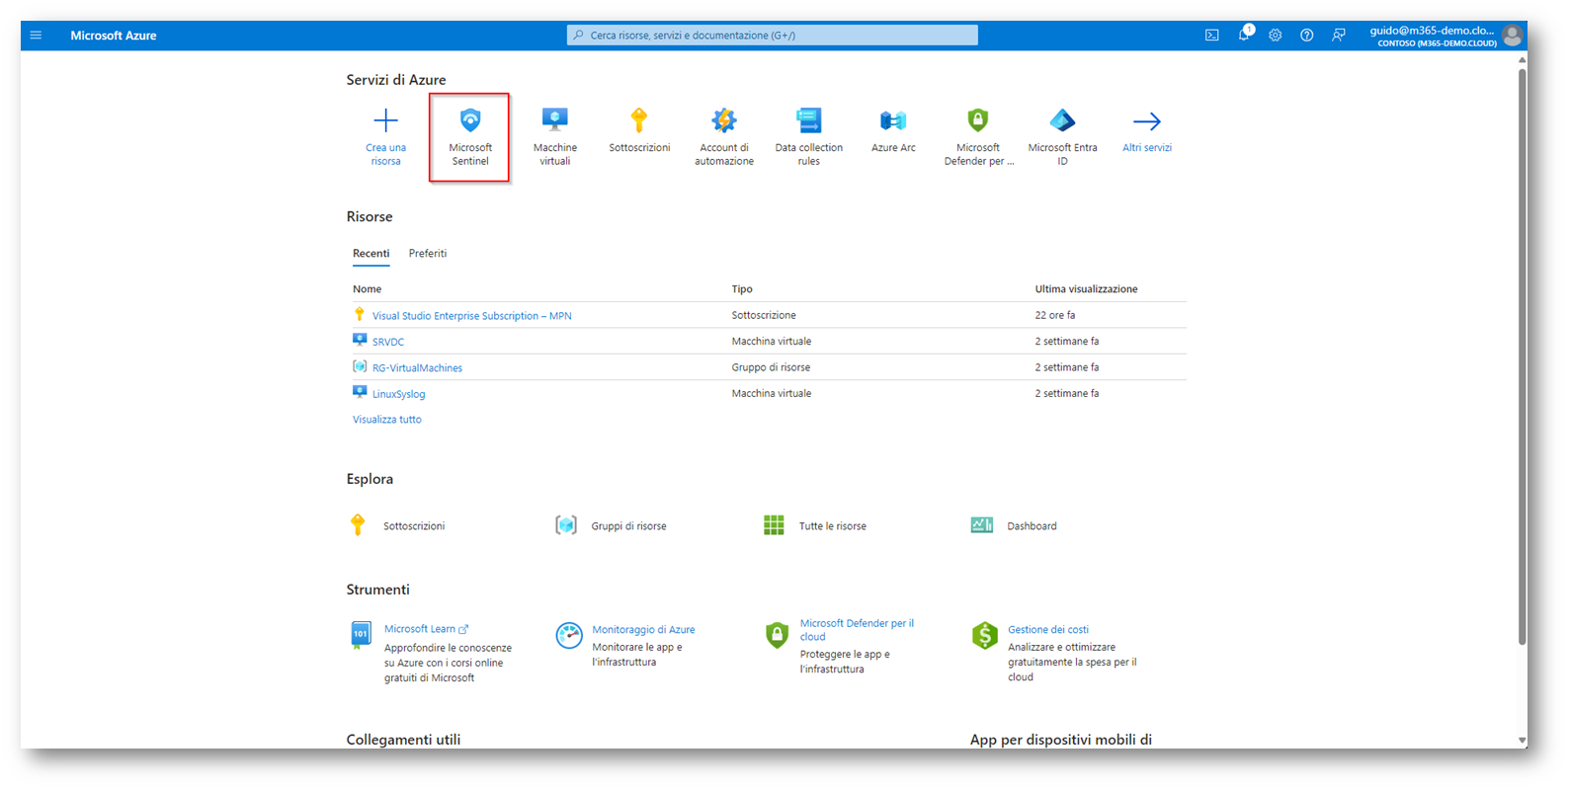Open Account di automazione service
Viewport: 1569px width, 790px height.
(724, 137)
